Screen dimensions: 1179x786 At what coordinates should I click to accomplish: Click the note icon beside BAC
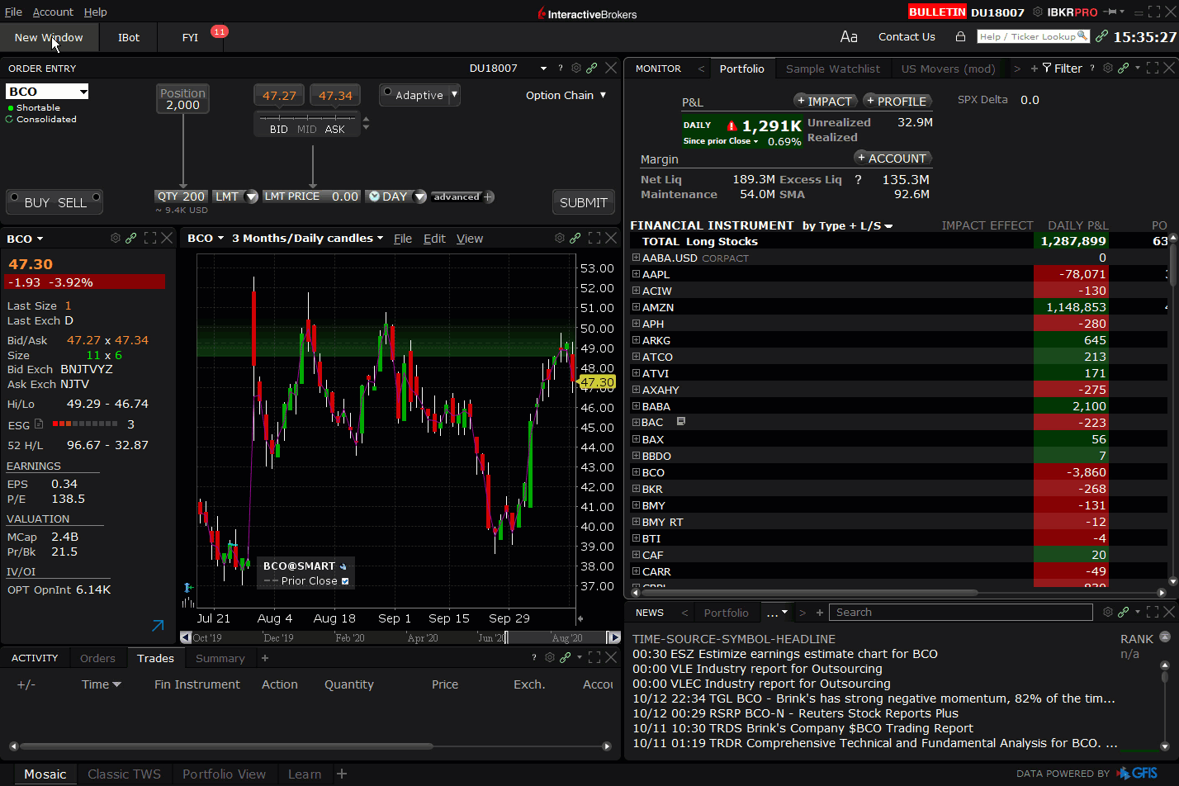(x=681, y=422)
